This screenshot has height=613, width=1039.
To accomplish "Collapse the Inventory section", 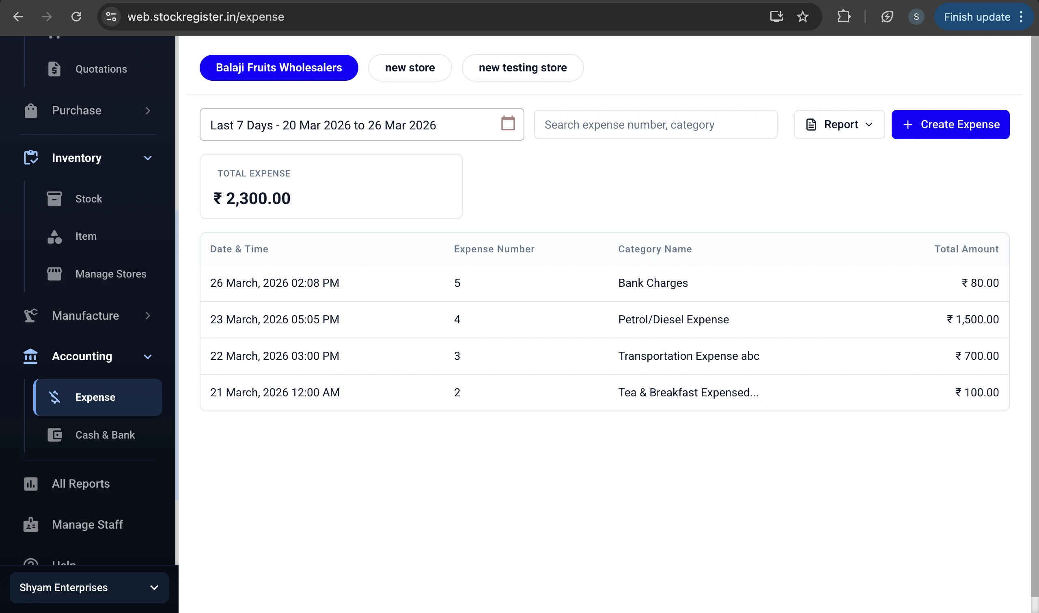I will [x=147, y=158].
